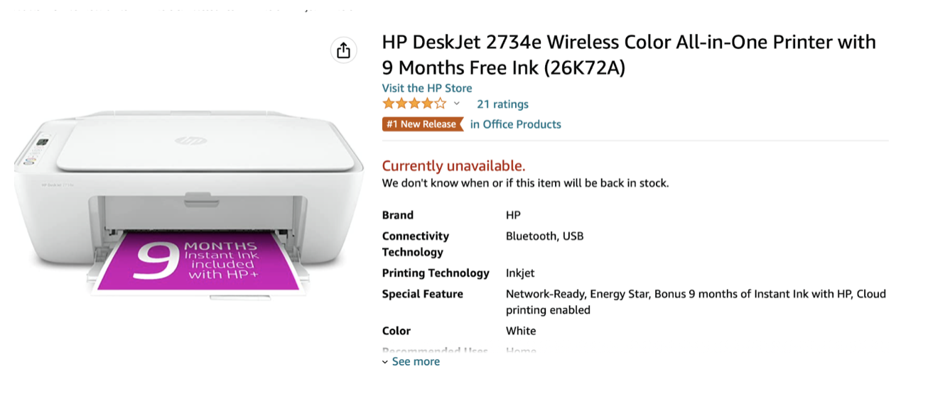Click the Brand row value HP
Screen dimensions: 928x396
513,215
